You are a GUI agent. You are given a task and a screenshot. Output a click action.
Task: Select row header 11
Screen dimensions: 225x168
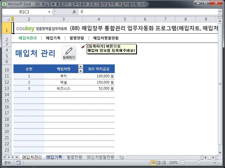coord(7,76)
